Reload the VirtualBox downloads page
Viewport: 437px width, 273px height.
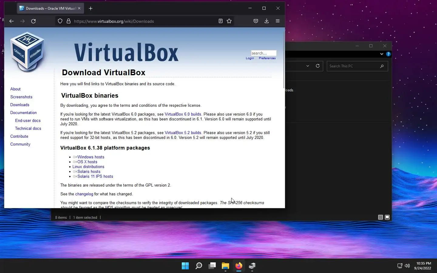click(x=33, y=21)
